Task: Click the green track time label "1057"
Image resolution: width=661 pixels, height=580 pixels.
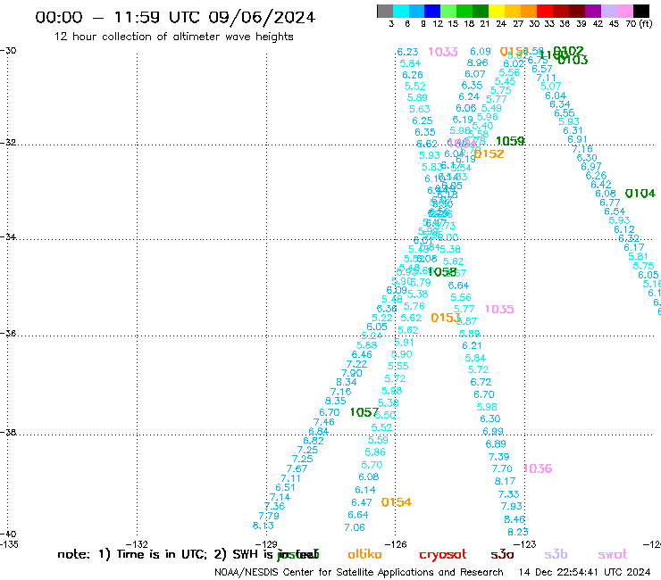Action: tap(364, 412)
